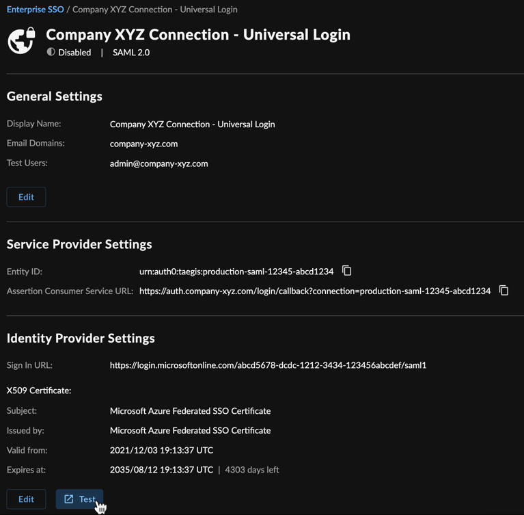Copy the Assertion Consumer Service URL

pos(504,290)
